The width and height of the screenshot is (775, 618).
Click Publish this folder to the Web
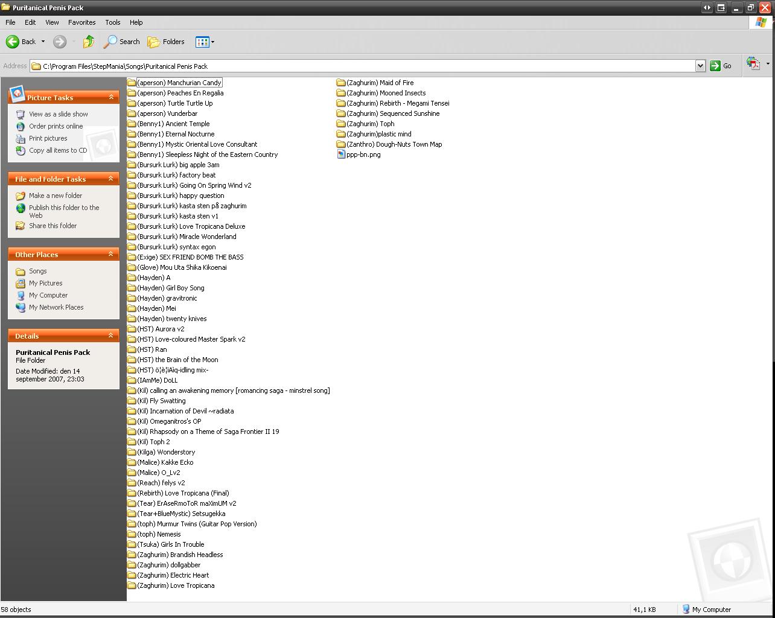(64, 211)
